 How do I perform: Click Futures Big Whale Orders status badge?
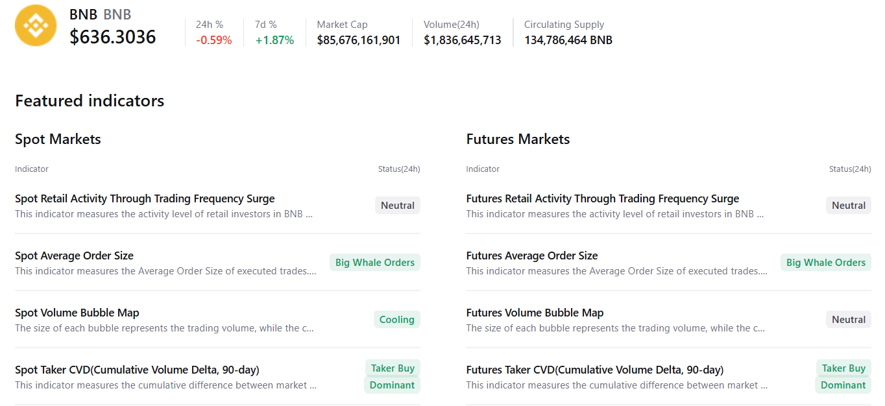pos(825,263)
